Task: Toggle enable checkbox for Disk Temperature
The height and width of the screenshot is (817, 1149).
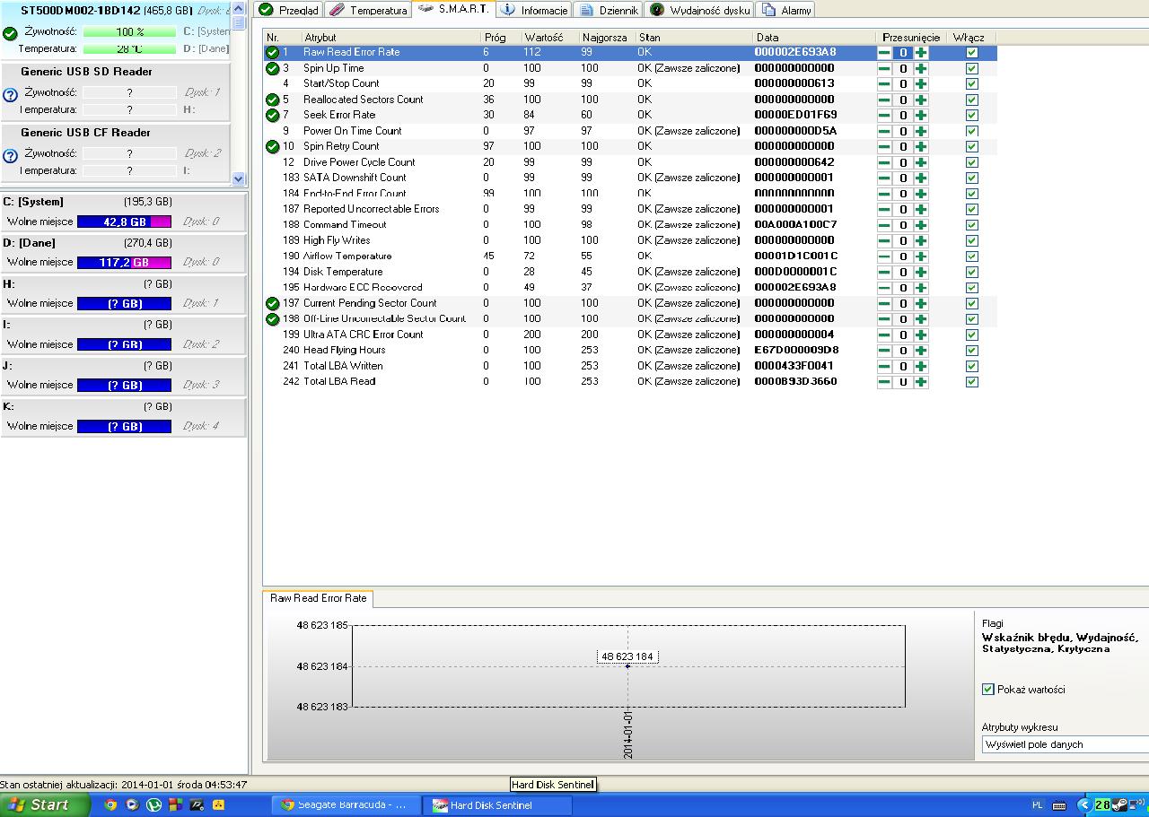Action: coord(971,273)
